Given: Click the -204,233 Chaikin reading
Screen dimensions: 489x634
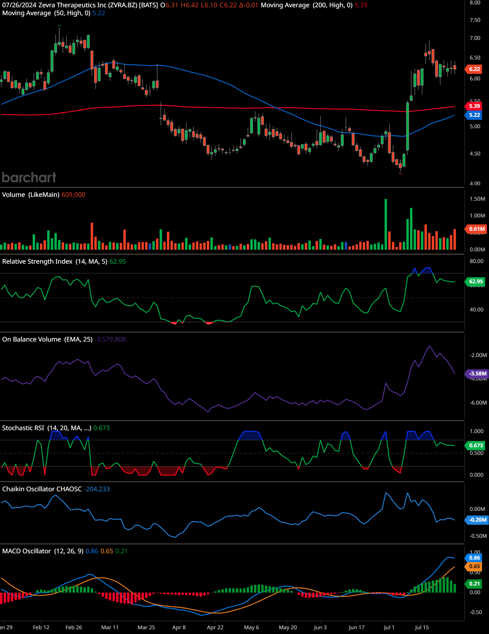Looking at the screenshot, I should tap(97, 489).
